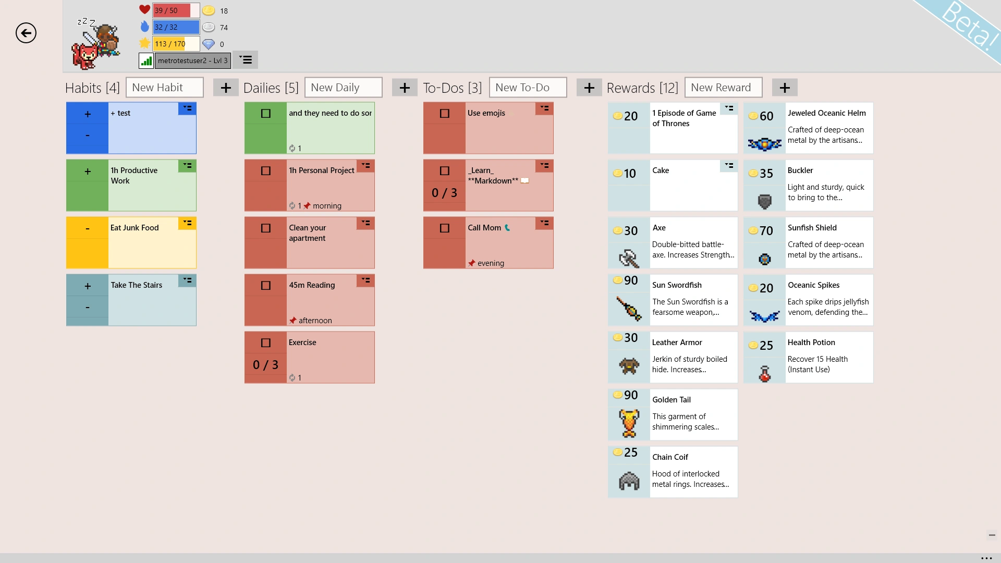Click the green stats bar chart icon
Screen dimensions: 1001x563
[146, 60]
